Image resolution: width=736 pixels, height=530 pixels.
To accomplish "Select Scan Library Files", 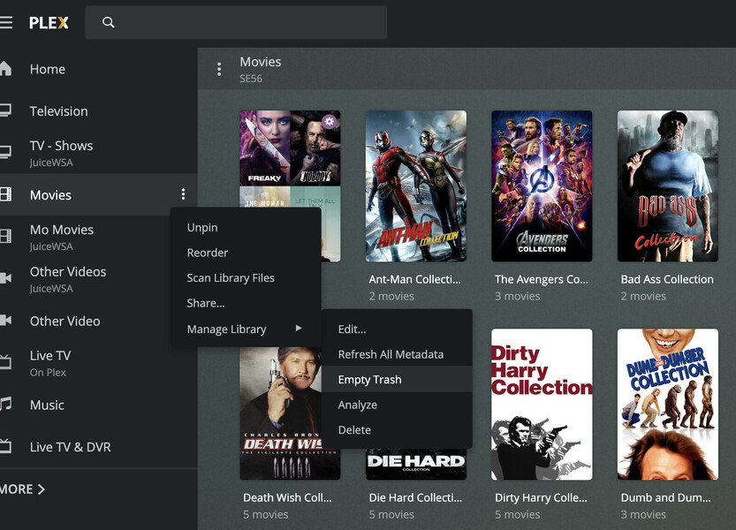I will tap(231, 278).
